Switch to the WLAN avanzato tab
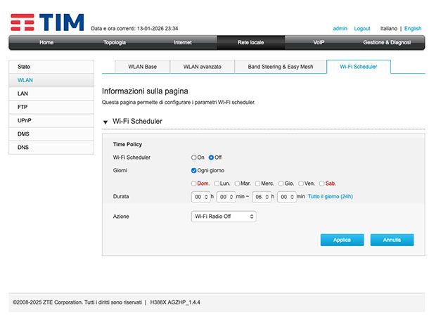Viewport: 429px width, 315px height. 202,67
